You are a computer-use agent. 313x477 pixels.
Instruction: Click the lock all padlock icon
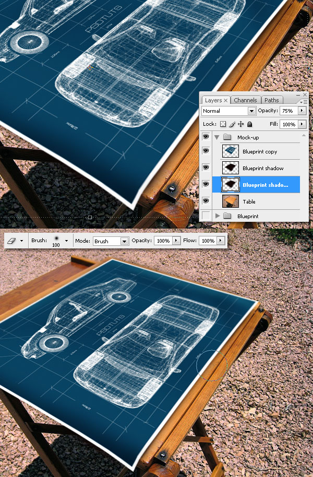click(x=249, y=124)
